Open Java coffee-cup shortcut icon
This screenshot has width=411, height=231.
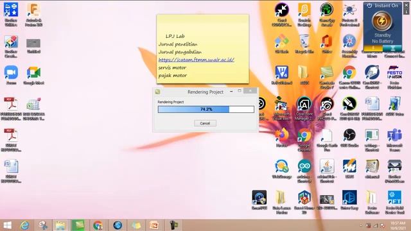327,171
